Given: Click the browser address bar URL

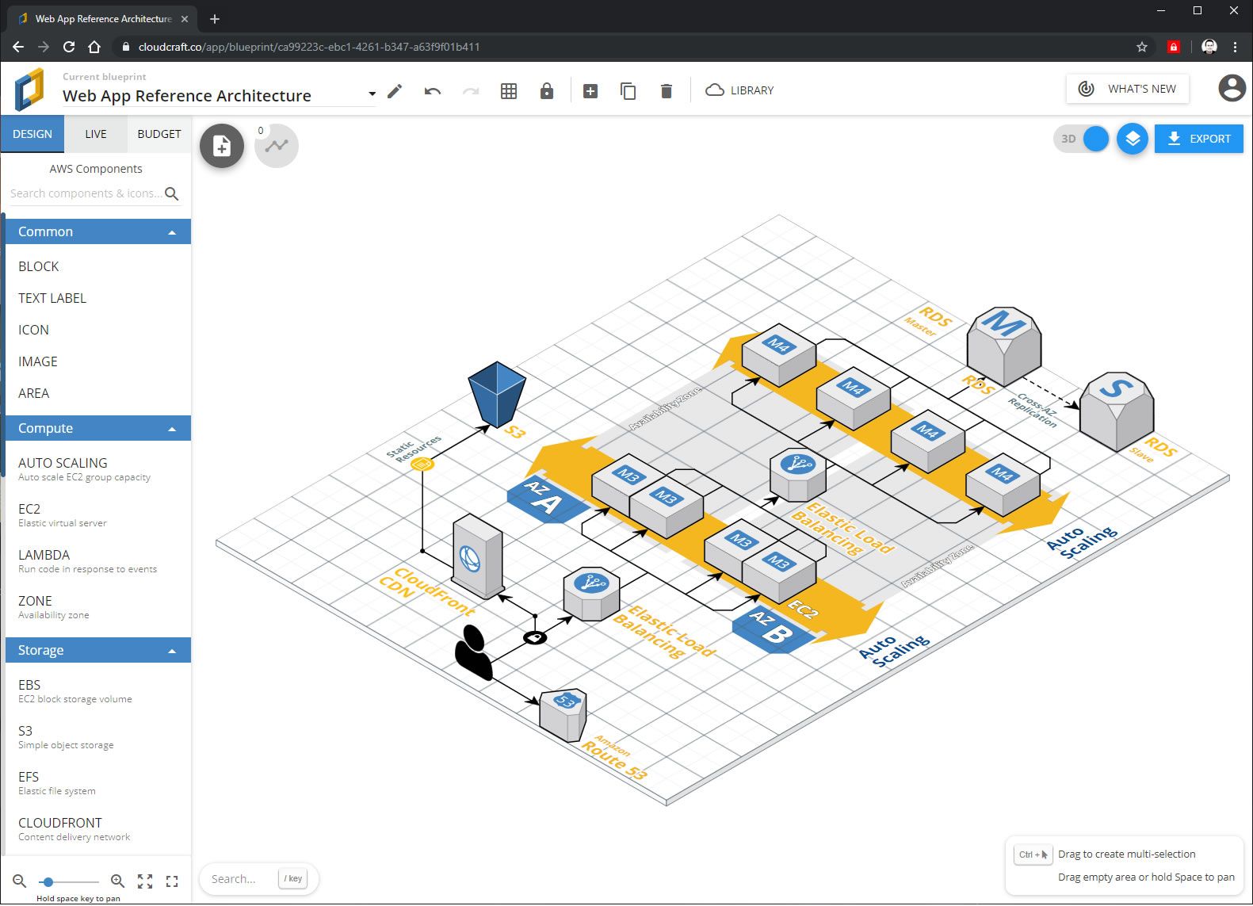Looking at the screenshot, I should coord(309,47).
